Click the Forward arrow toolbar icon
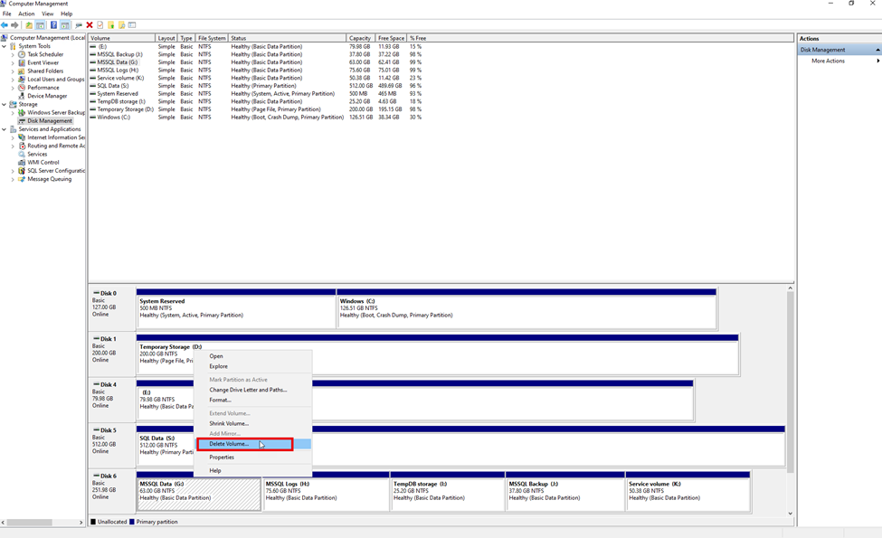The image size is (882, 538). tap(14, 25)
